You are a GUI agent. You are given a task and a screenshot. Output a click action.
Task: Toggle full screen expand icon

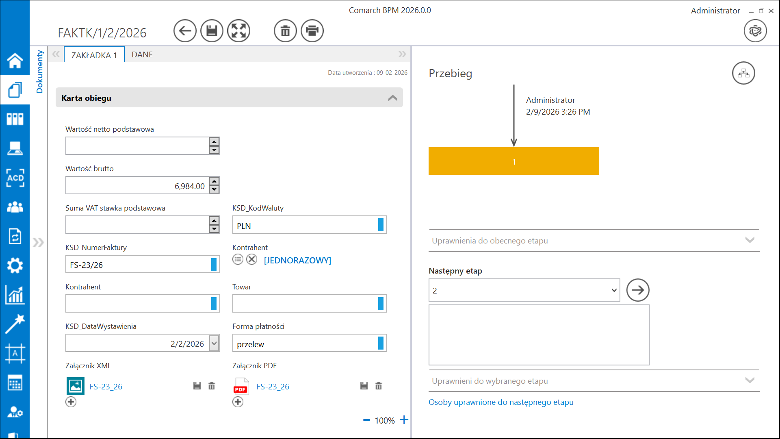[x=238, y=31]
